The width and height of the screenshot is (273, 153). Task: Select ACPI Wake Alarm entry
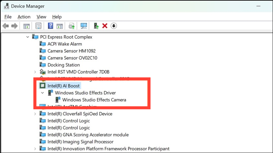(x=65, y=44)
